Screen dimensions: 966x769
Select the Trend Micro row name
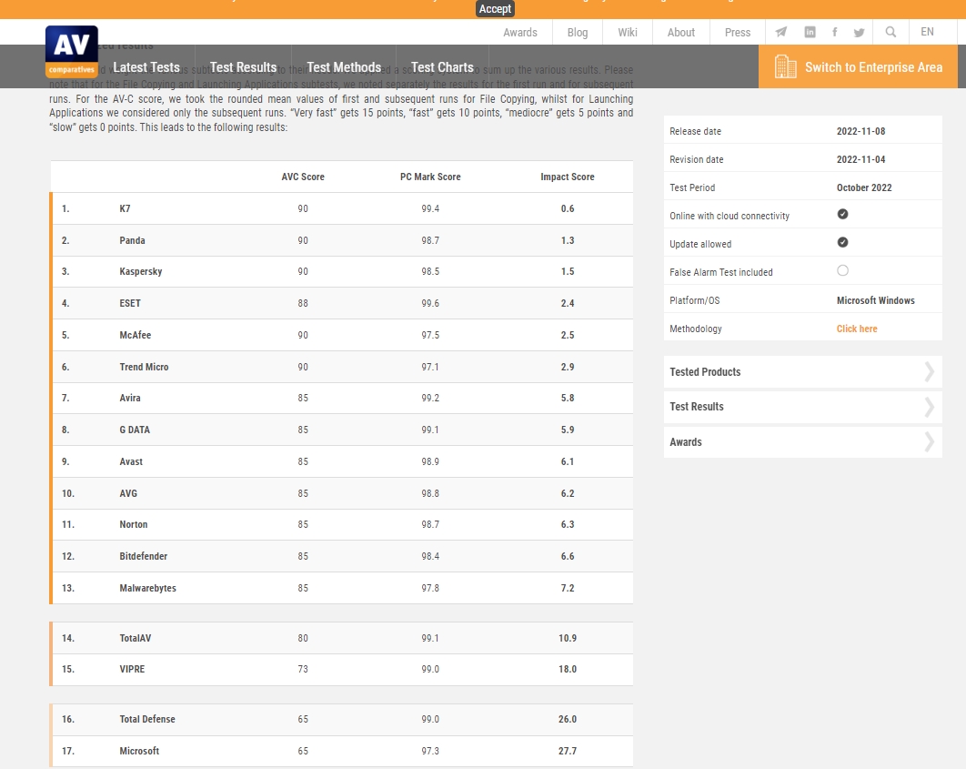click(144, 367)
